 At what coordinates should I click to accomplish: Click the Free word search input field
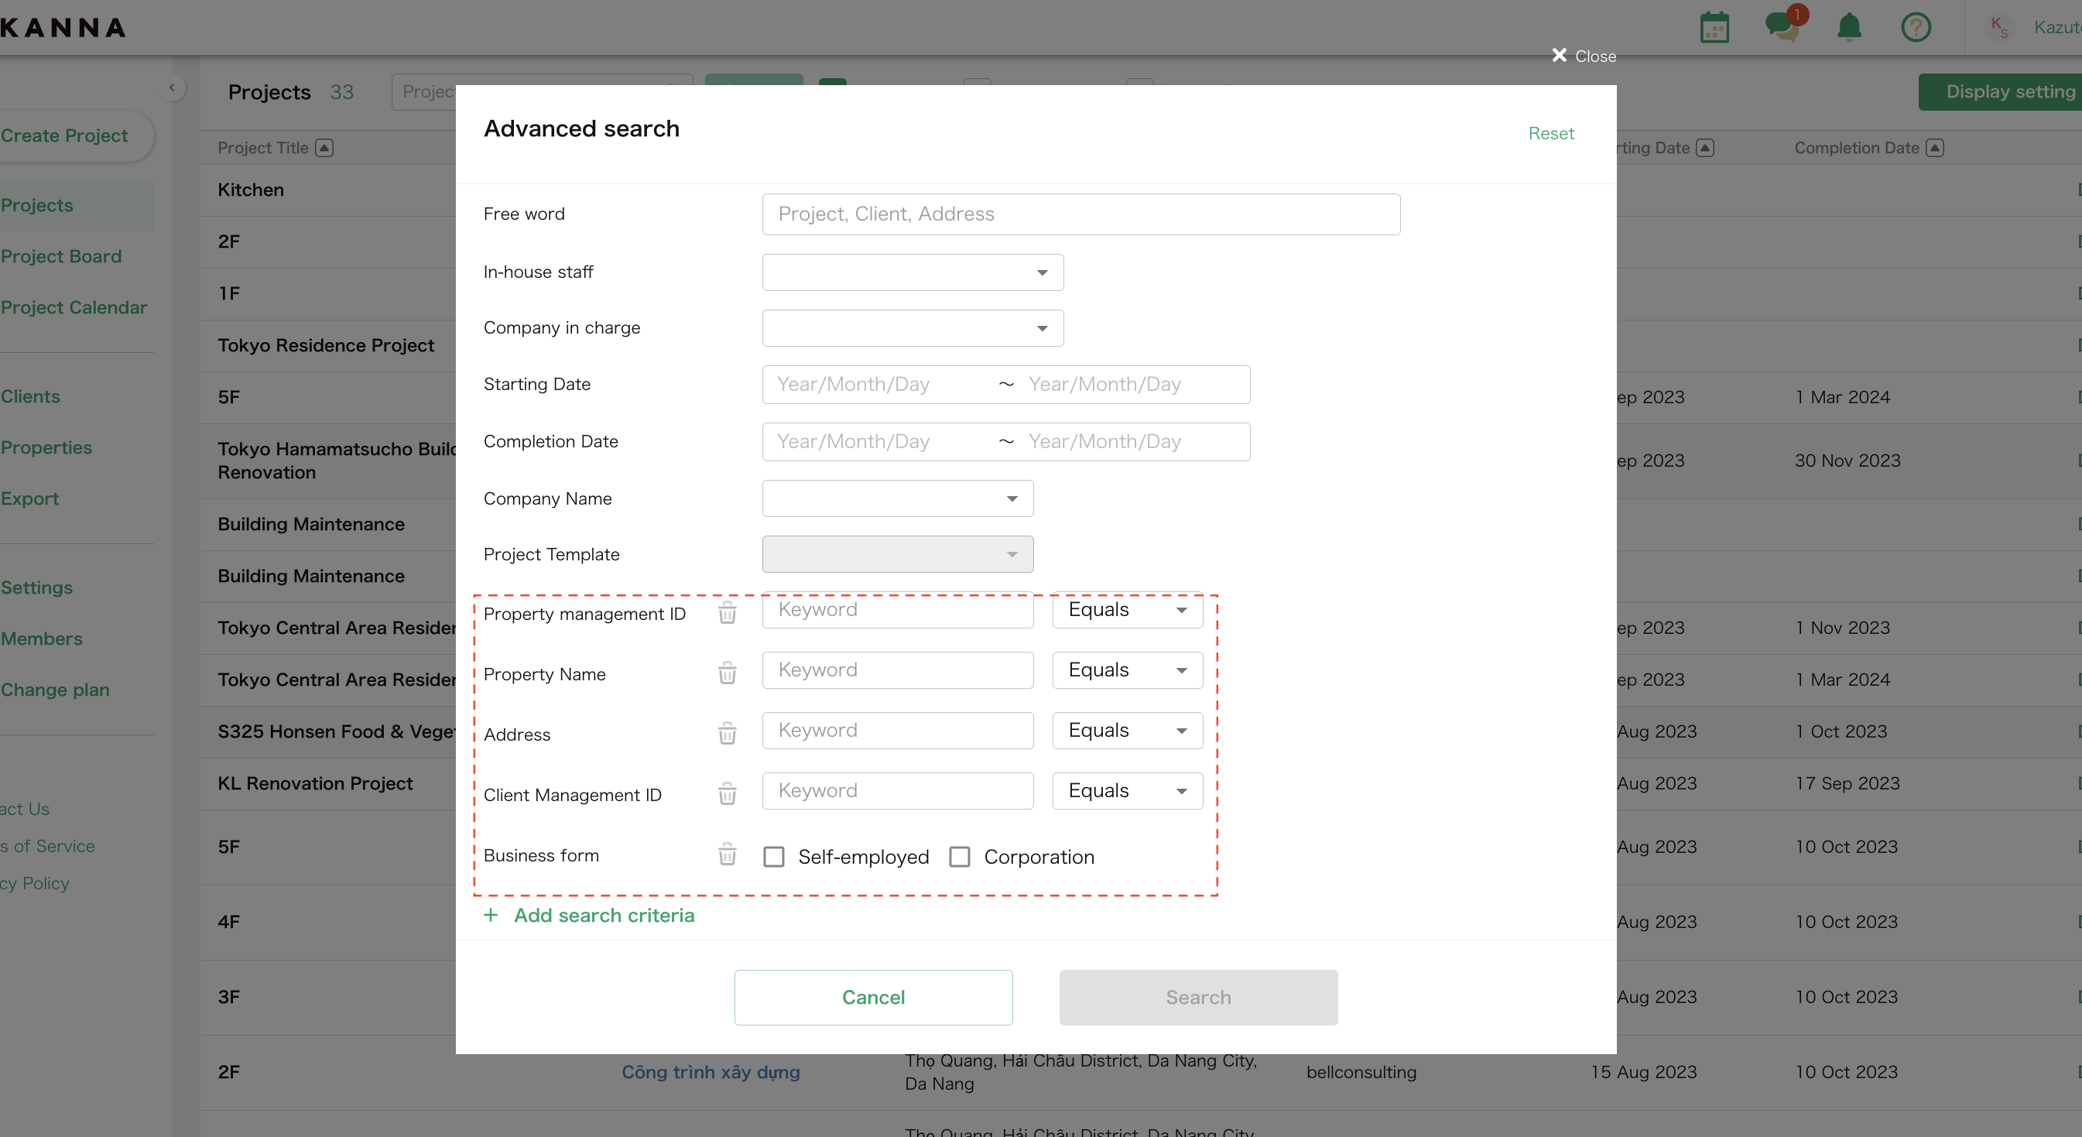(1081, 214)
